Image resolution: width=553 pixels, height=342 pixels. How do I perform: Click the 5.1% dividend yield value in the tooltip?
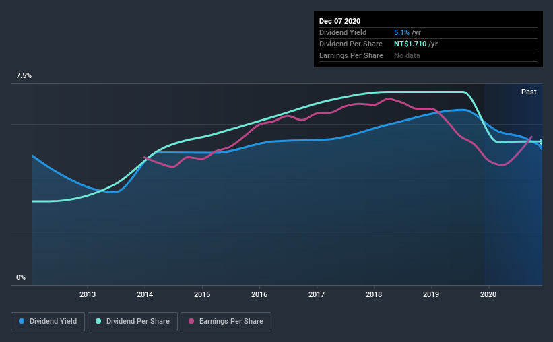tap(401, 32)
